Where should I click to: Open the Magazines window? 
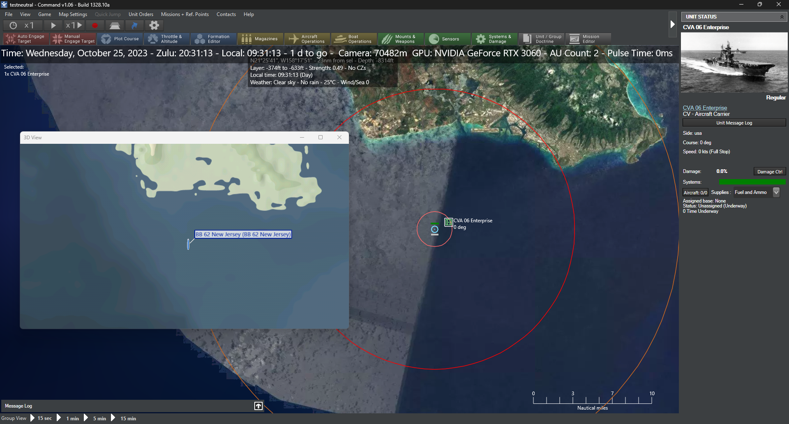point(261,39)
